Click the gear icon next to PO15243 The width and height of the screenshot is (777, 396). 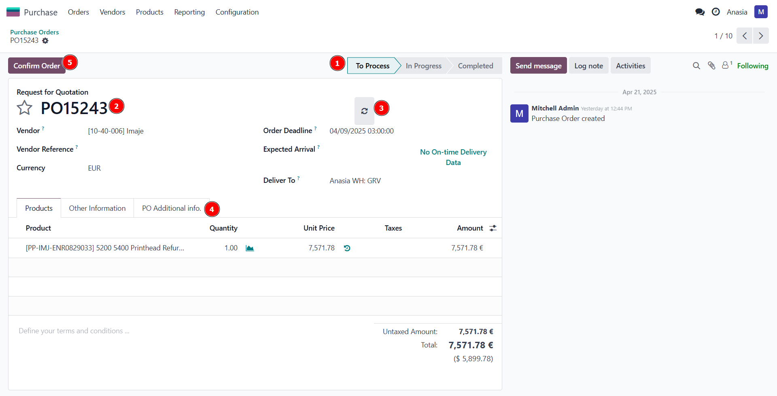(45, 41)
